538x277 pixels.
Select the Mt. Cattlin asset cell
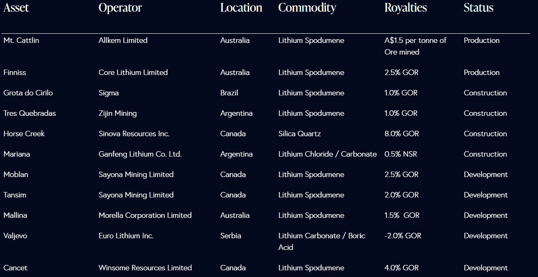click(21, 40)
